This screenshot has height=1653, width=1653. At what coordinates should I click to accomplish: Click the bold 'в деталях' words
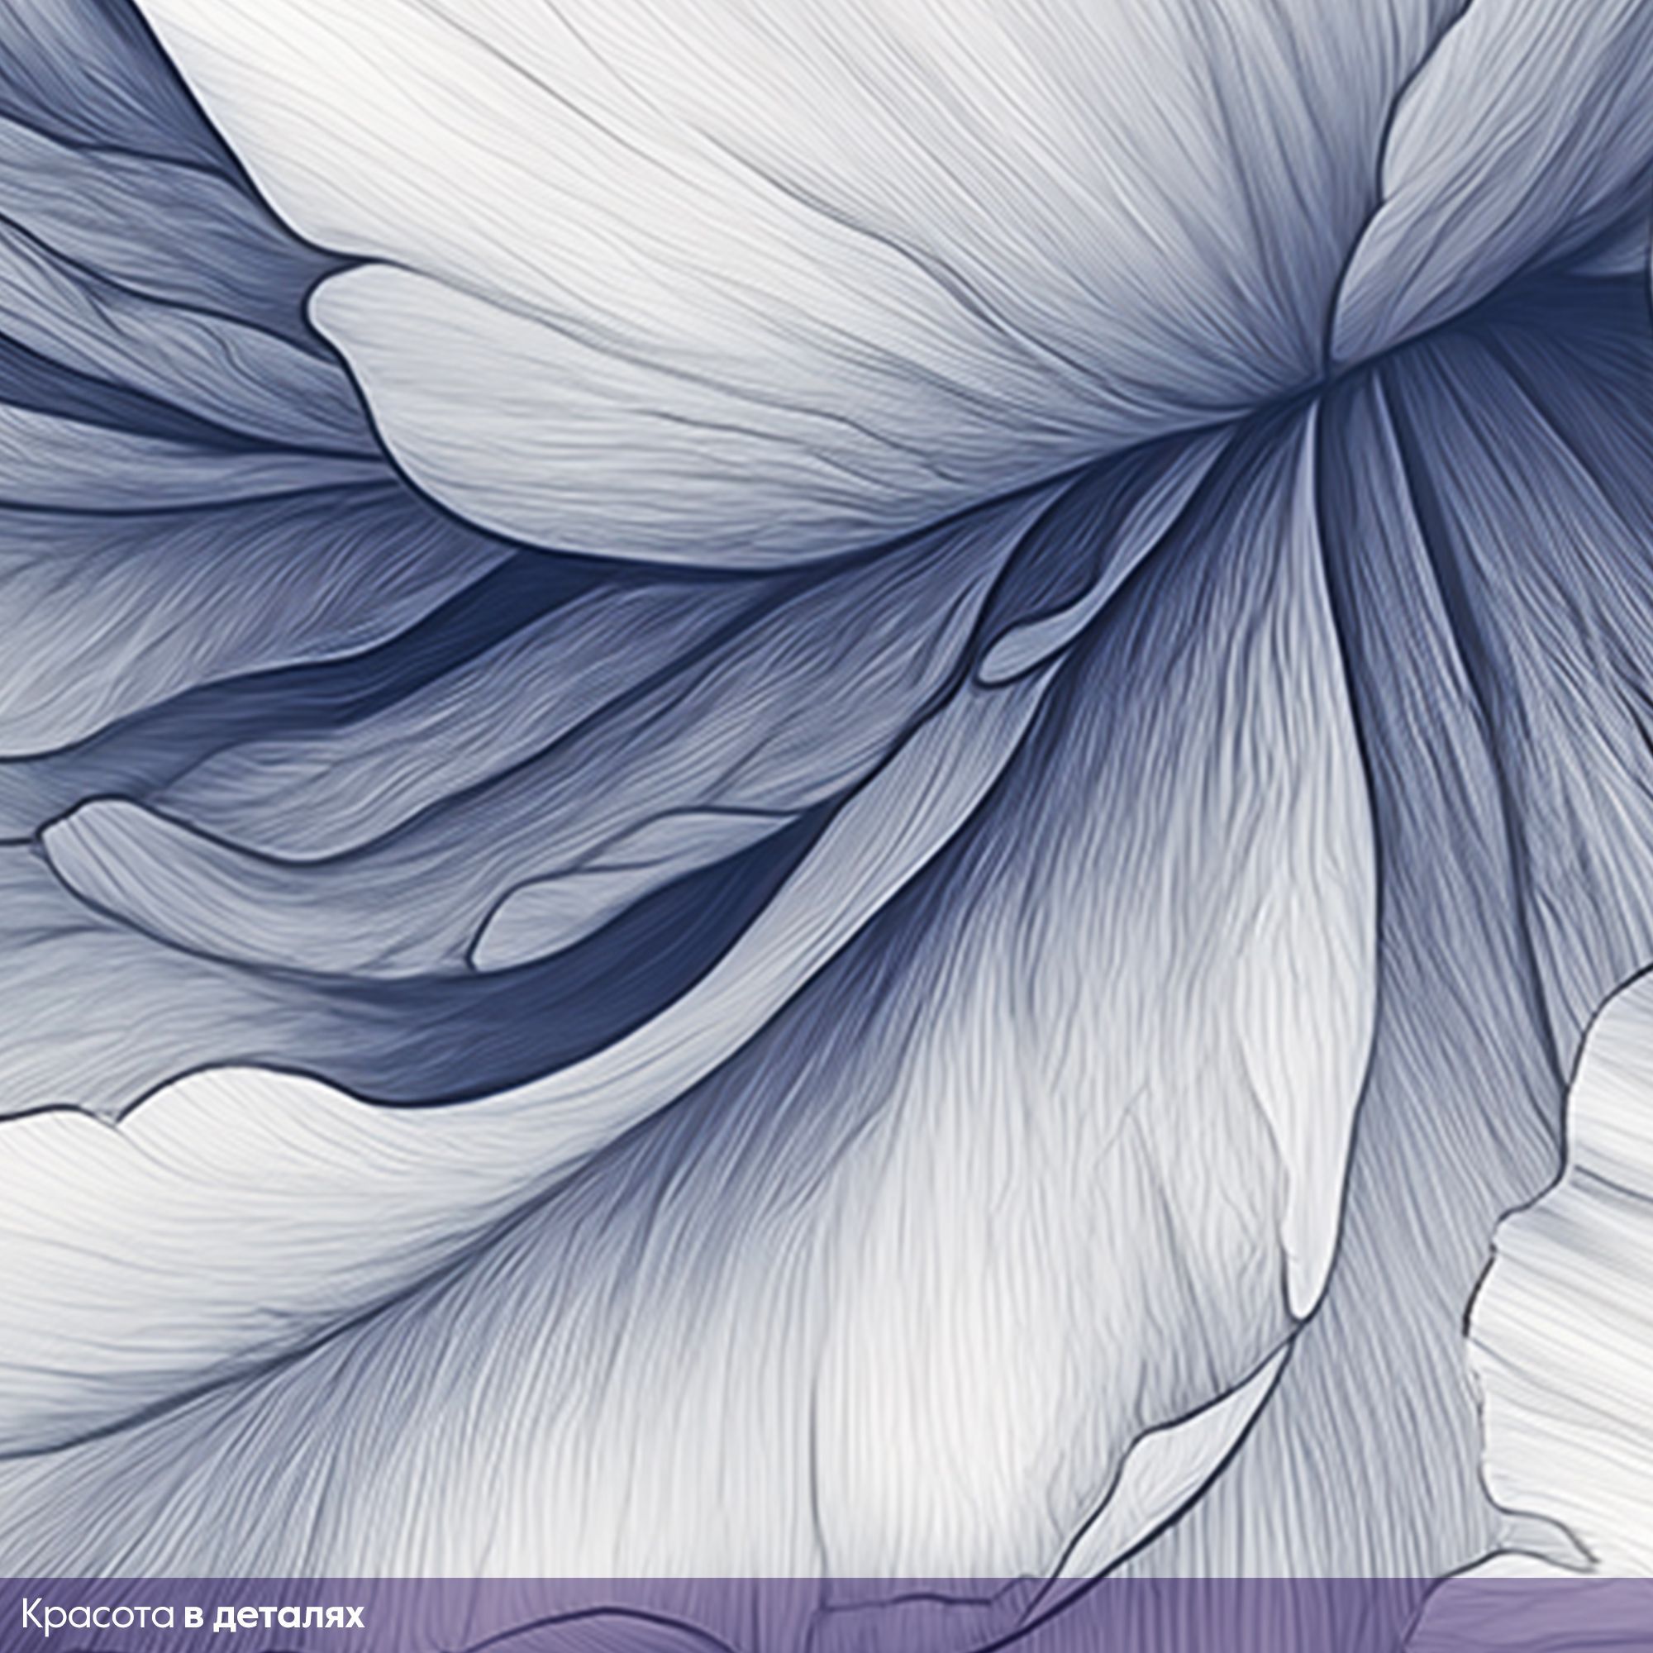(x=274, y=1614)
